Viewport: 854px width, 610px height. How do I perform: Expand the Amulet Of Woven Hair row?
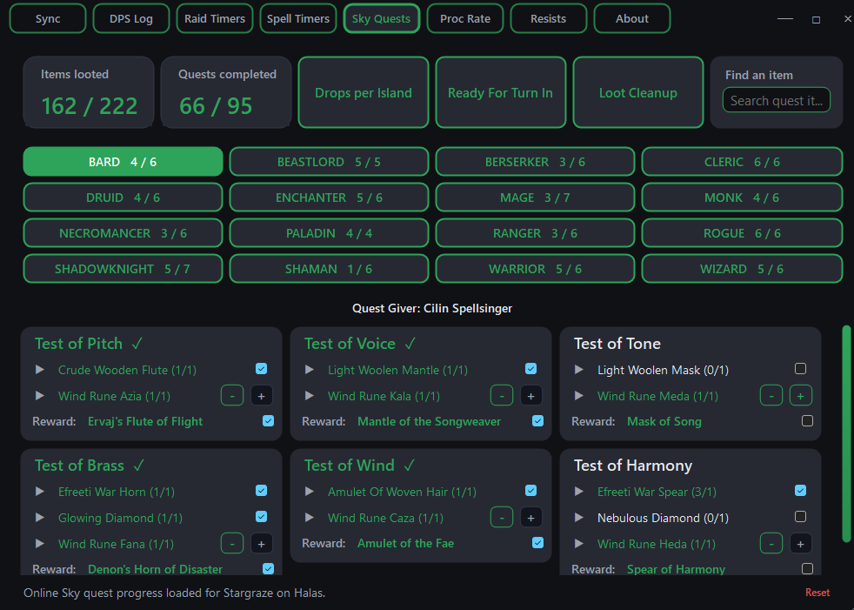click(310, 491)
